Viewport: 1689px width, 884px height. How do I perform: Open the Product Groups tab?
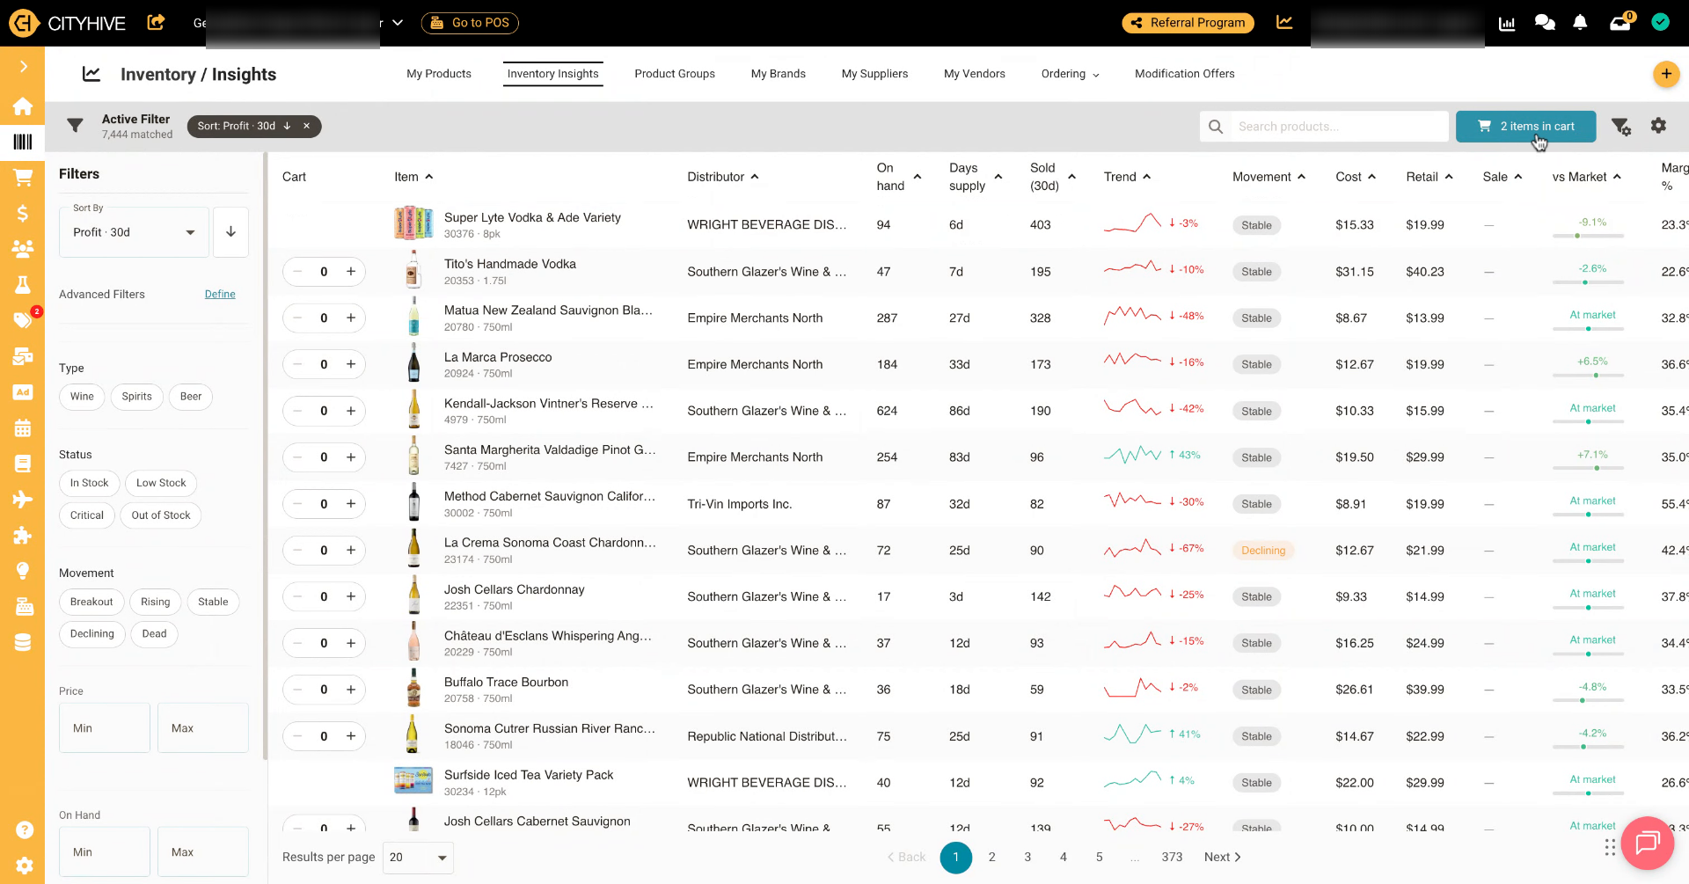[x=675, y=74]
